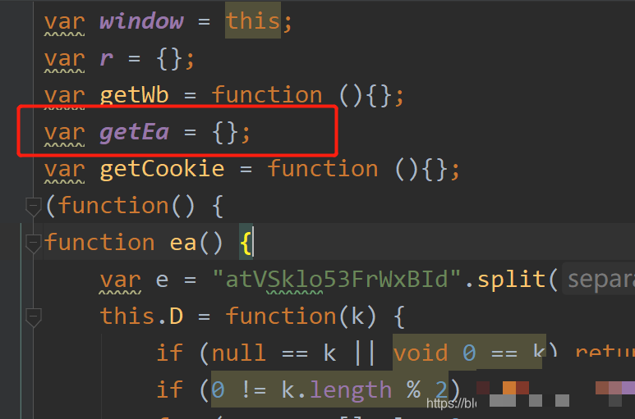Click the "null" keyword
This screenshot has height=419, width=635.
point(238,353)
